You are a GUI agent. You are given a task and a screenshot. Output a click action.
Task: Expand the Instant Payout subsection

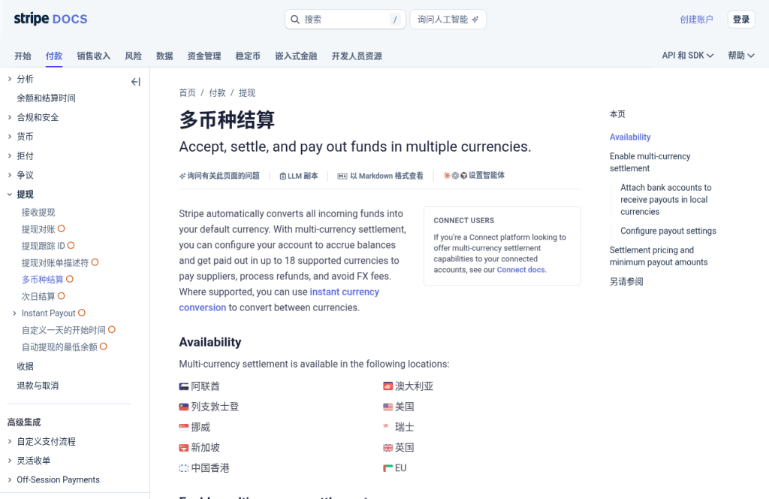tap(14, 313)
